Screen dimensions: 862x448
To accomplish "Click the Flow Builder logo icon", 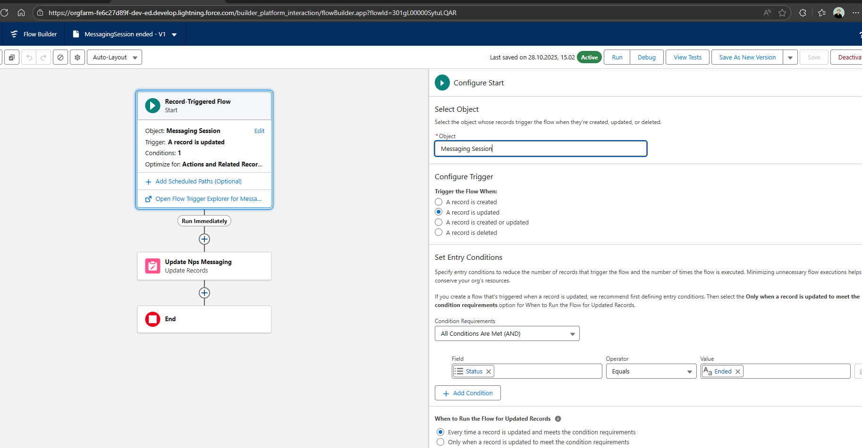I will point(14,33).
